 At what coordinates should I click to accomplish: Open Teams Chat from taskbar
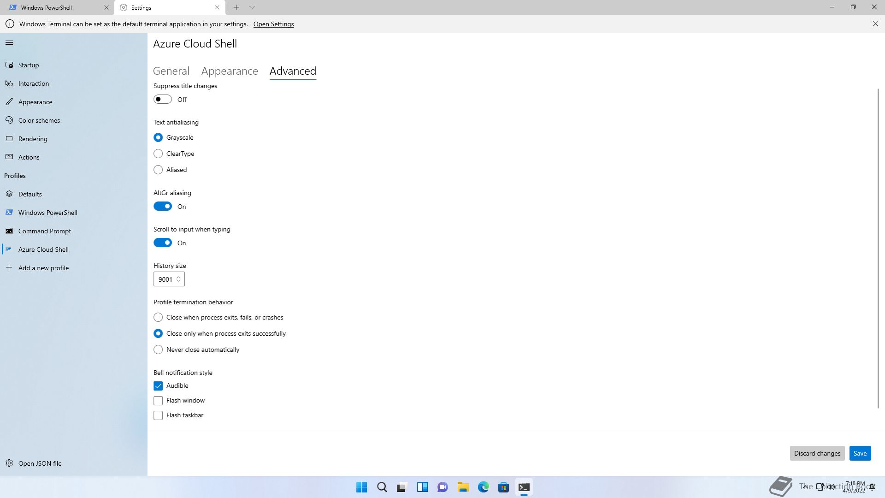click(x=443, y=487)
